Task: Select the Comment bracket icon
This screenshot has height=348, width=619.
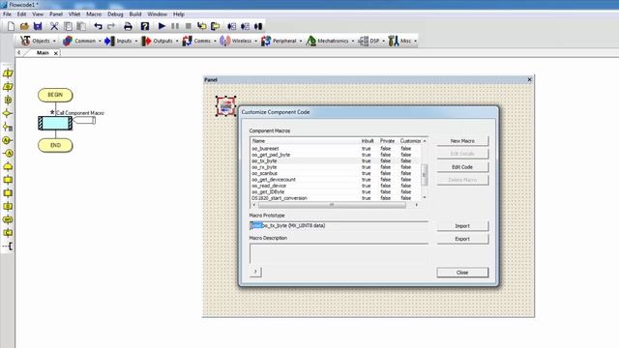Action: pos(8,246)
